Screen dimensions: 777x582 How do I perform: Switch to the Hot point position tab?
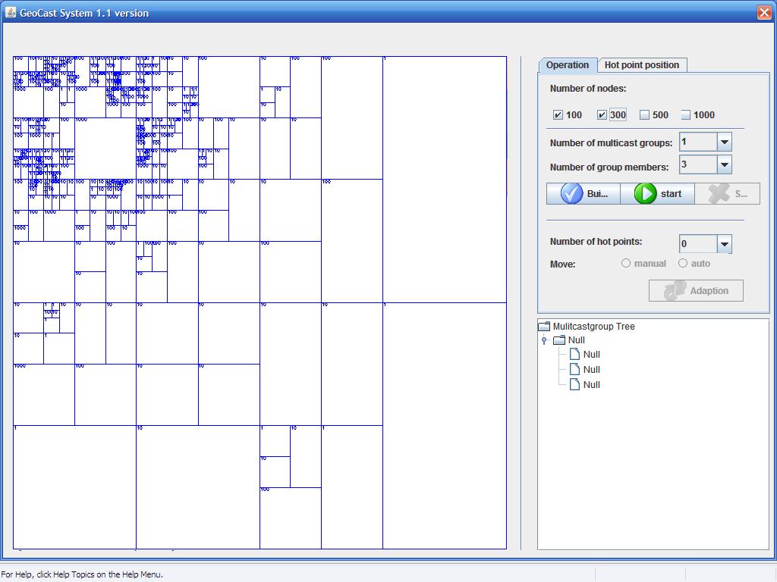[x=641, y=65]
